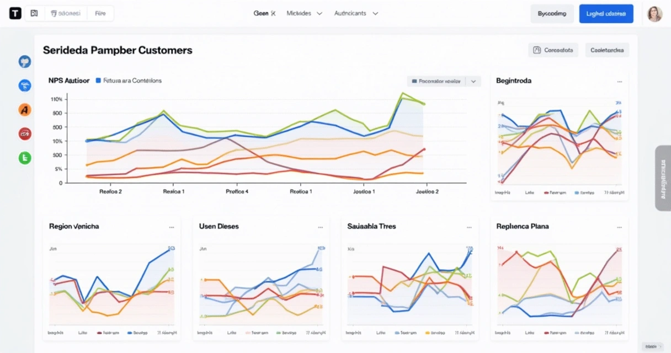
Task: Click the icon next to Geen in top navigation
Action: (x=273, y=13)
